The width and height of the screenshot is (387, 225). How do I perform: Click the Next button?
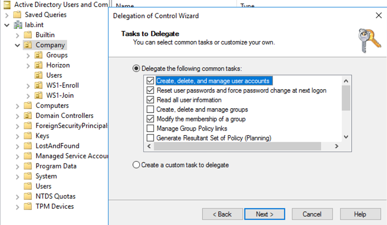point(264,214)
